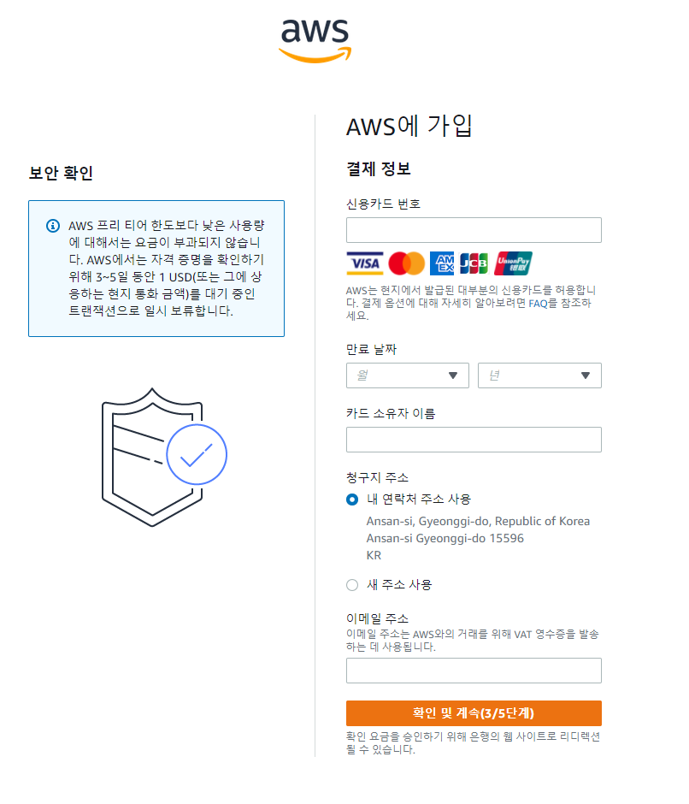
Task: Click the JCB card icon
Action: tap(474, 263)
